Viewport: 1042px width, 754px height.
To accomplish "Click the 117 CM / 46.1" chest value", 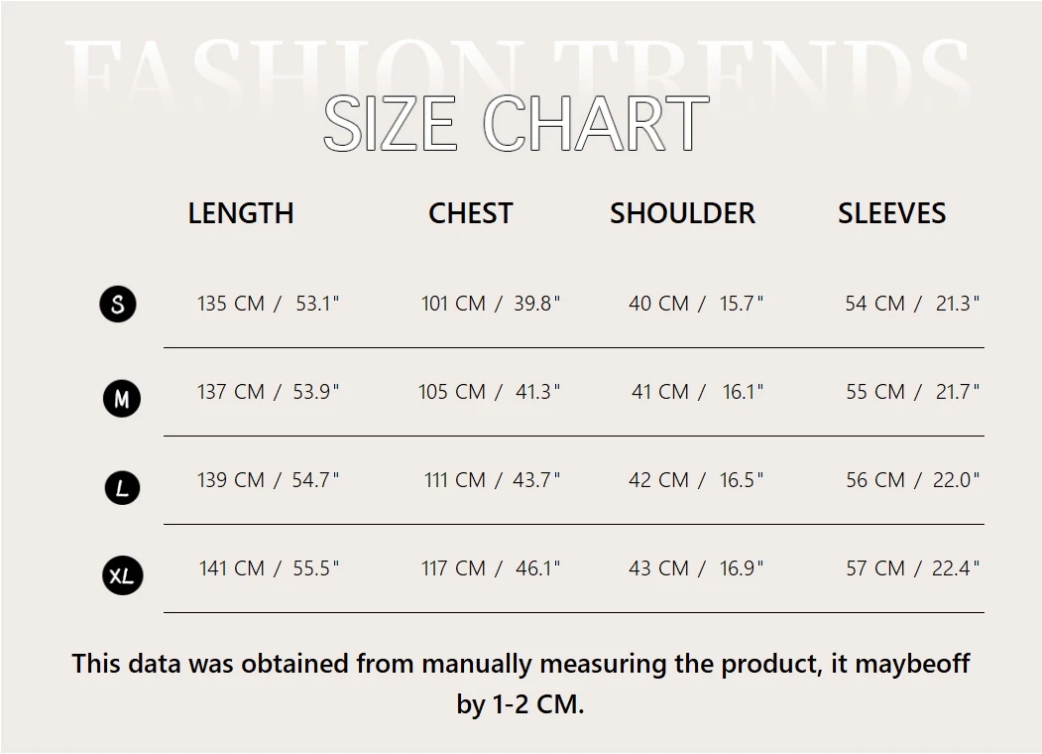I will pyautogui.click(x=491, y=568).
